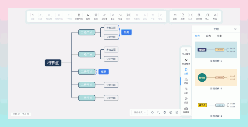Open the 设置 settings panel
Screen dimensions: 248x127
click(x=186, y=100)
